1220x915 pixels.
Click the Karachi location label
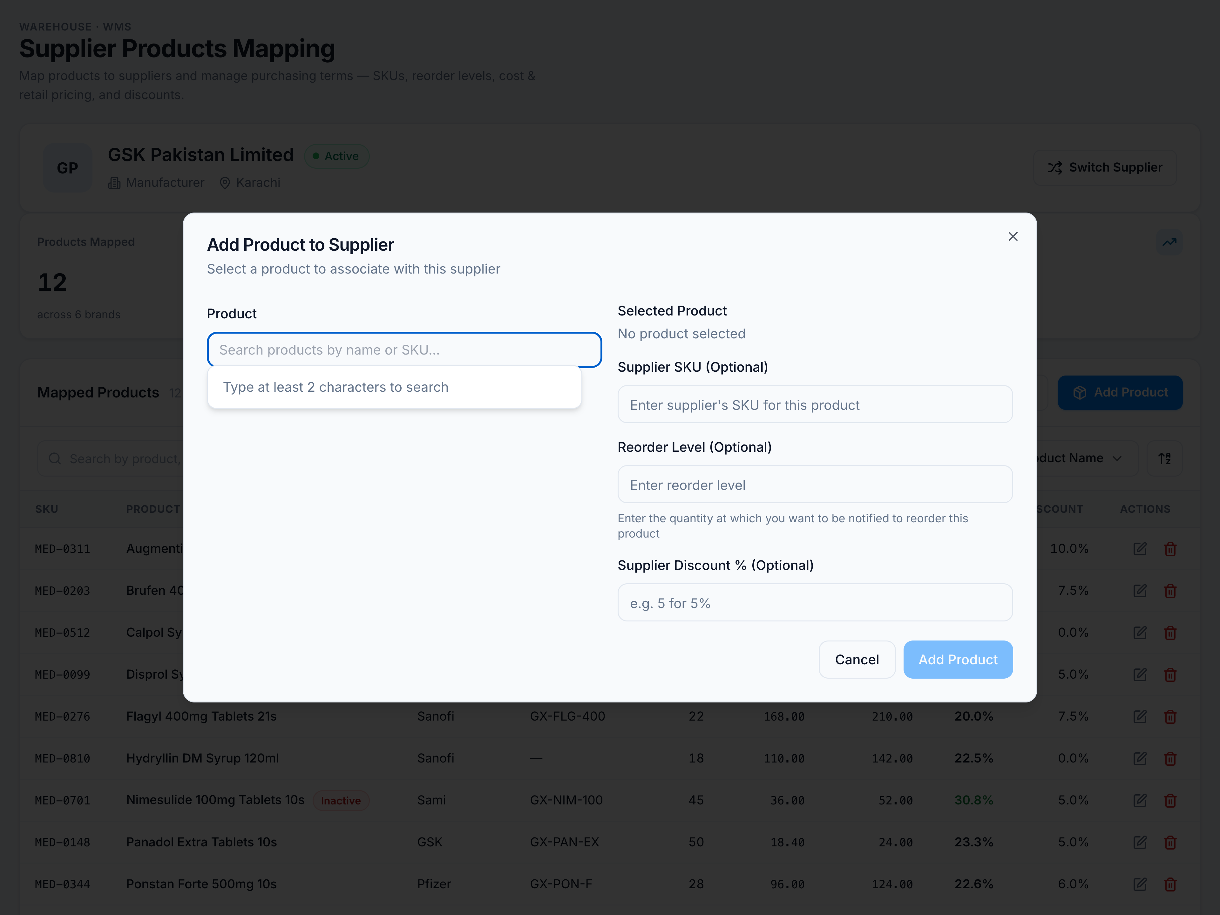250,183
